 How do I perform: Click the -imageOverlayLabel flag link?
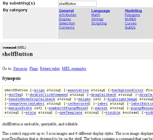(x=26, y=103)
